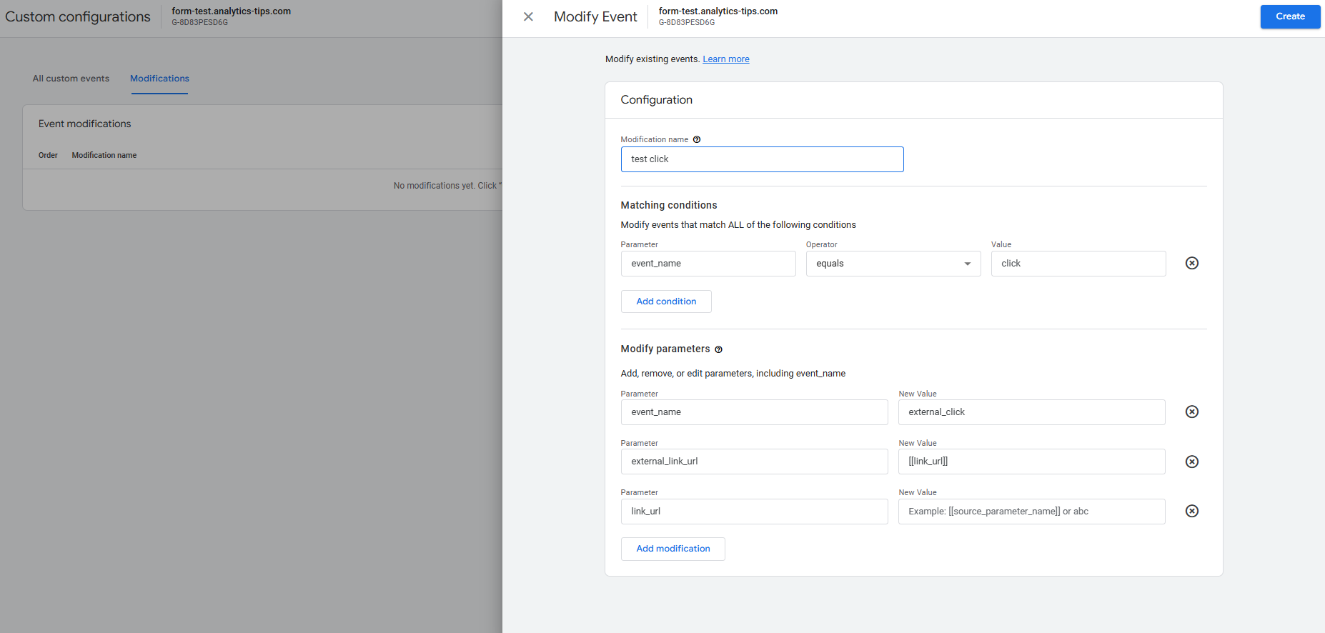Expand the Operator equals dropdown
This screenshot has width=1325, height=633.
click(893, 264)
